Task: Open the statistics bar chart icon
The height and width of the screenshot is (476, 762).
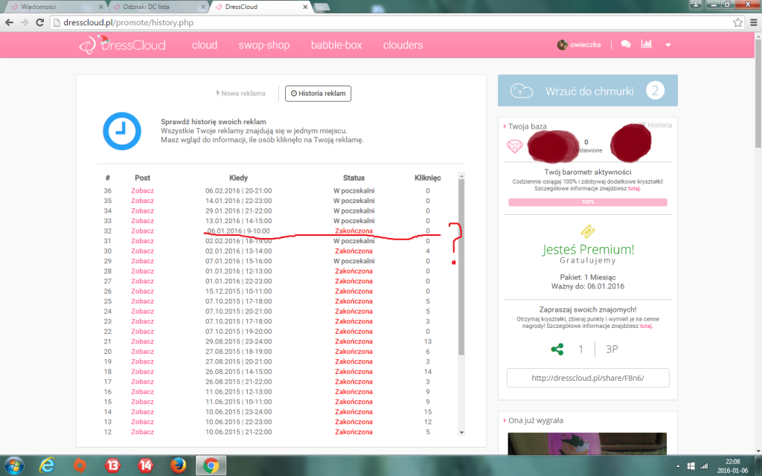Action: coord(647,45)
